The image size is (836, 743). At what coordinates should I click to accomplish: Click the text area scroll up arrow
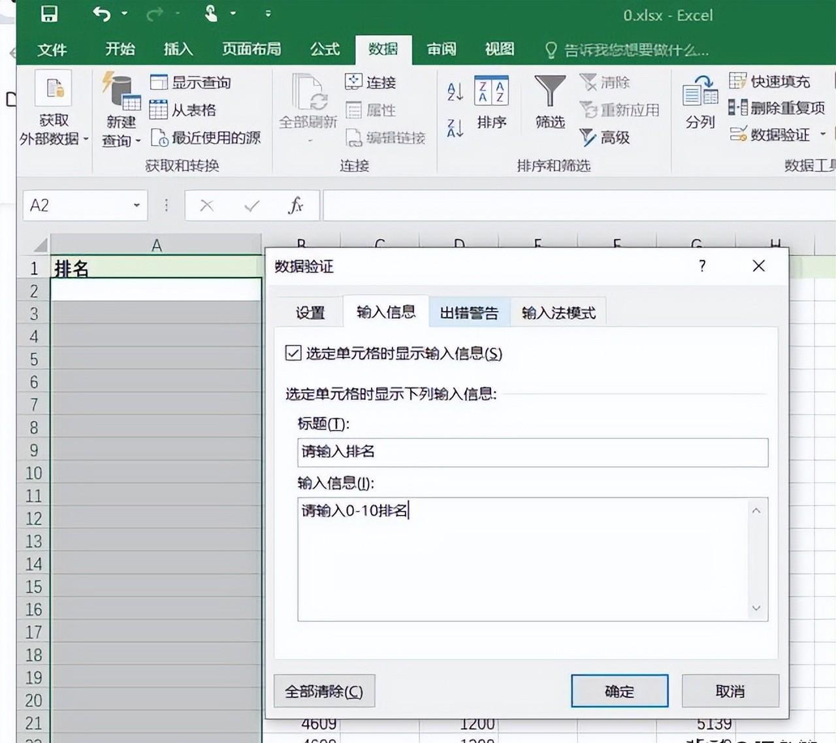coord(756,510)
